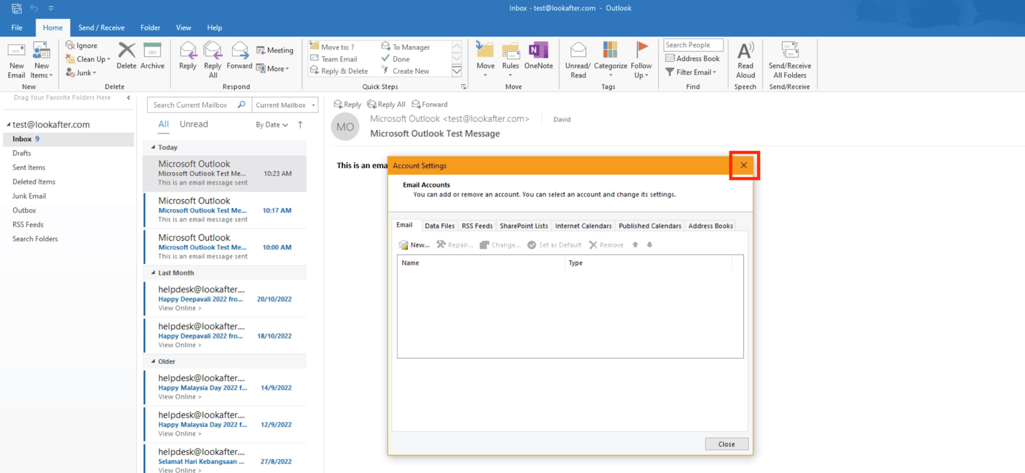
Task: Open the Address Book
Action: [692, 59]
